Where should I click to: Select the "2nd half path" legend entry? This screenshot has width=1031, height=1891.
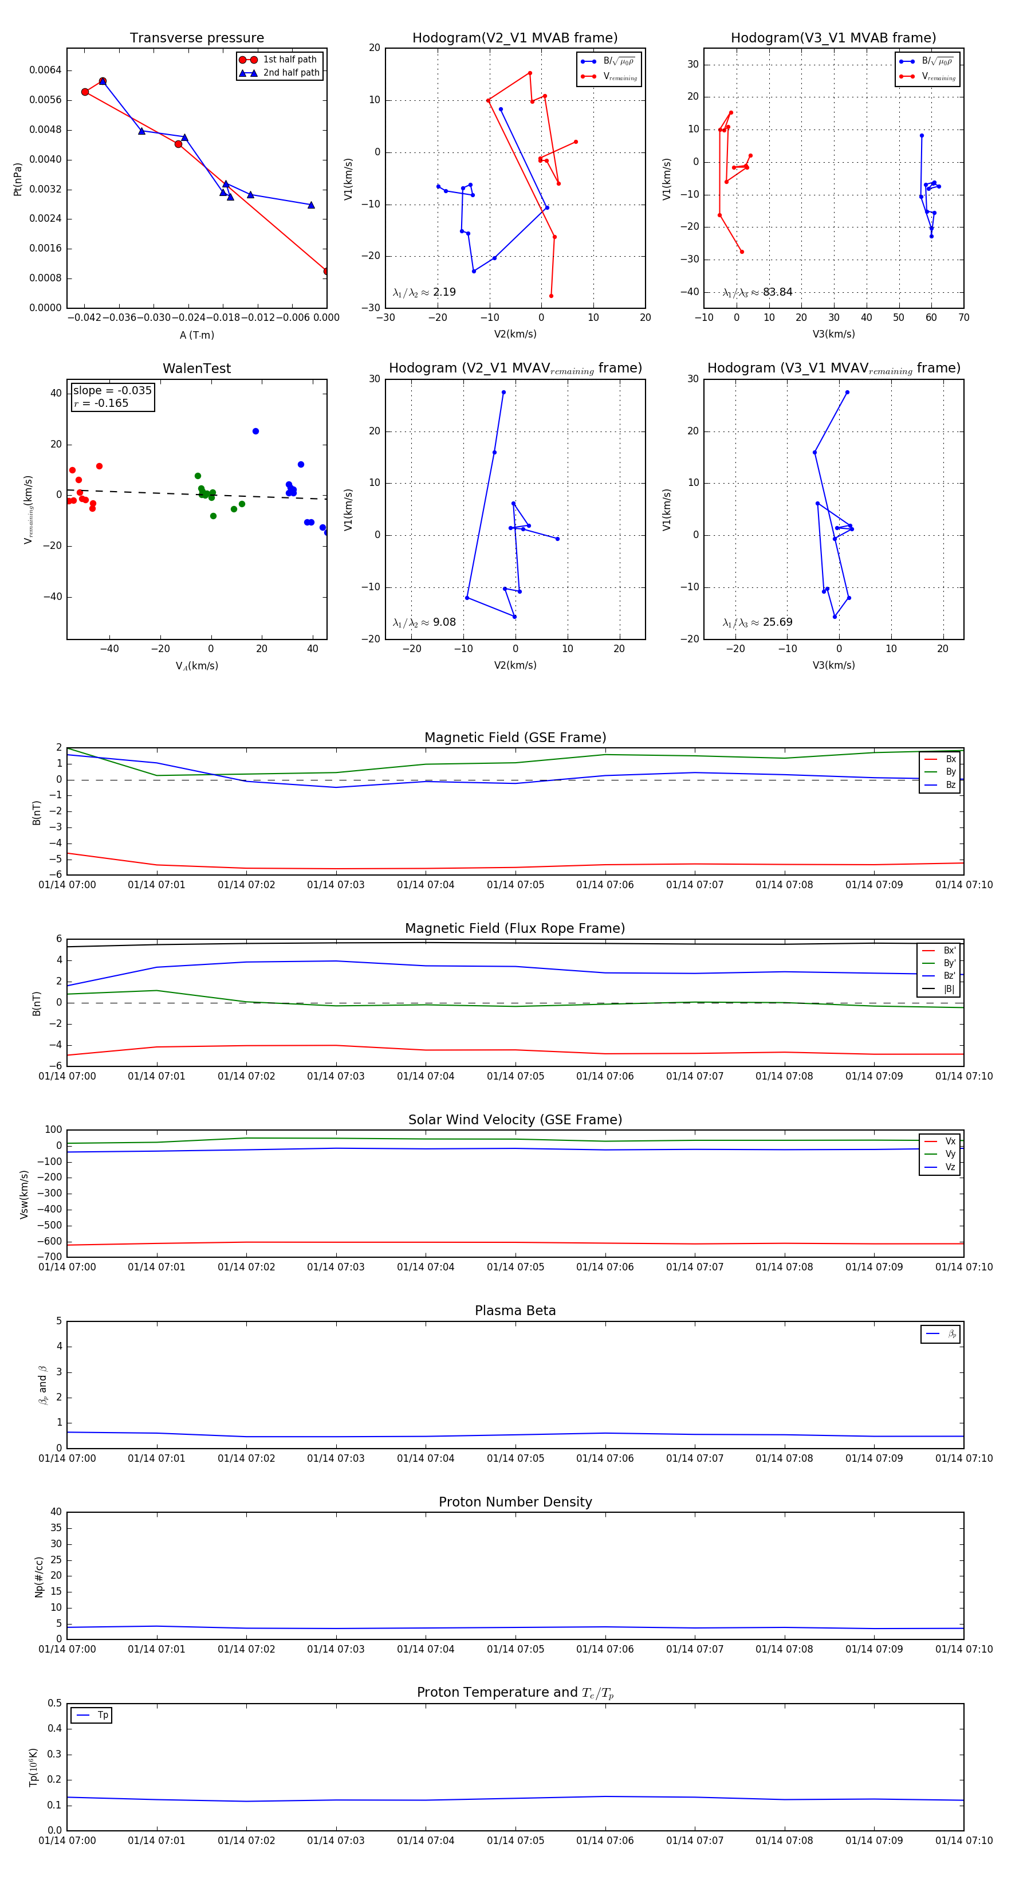(x=279, y=73)
